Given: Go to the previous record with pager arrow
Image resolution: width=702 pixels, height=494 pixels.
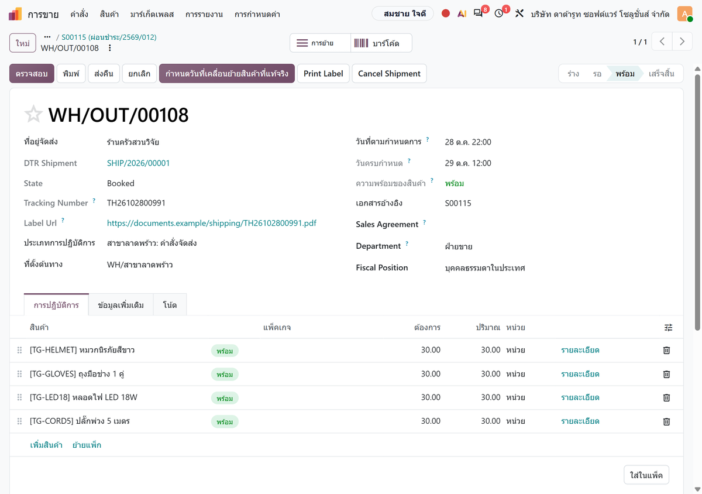Looking at the screenshot, I should pyautogui.click(x=662, y=42).
